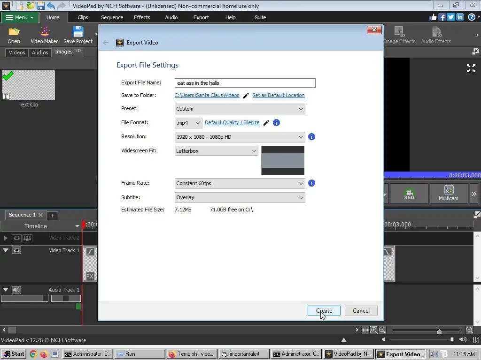This screenshot has width=481, height=360.
Task: Click the Set as Default Location link
Action: tap(279, 95)
